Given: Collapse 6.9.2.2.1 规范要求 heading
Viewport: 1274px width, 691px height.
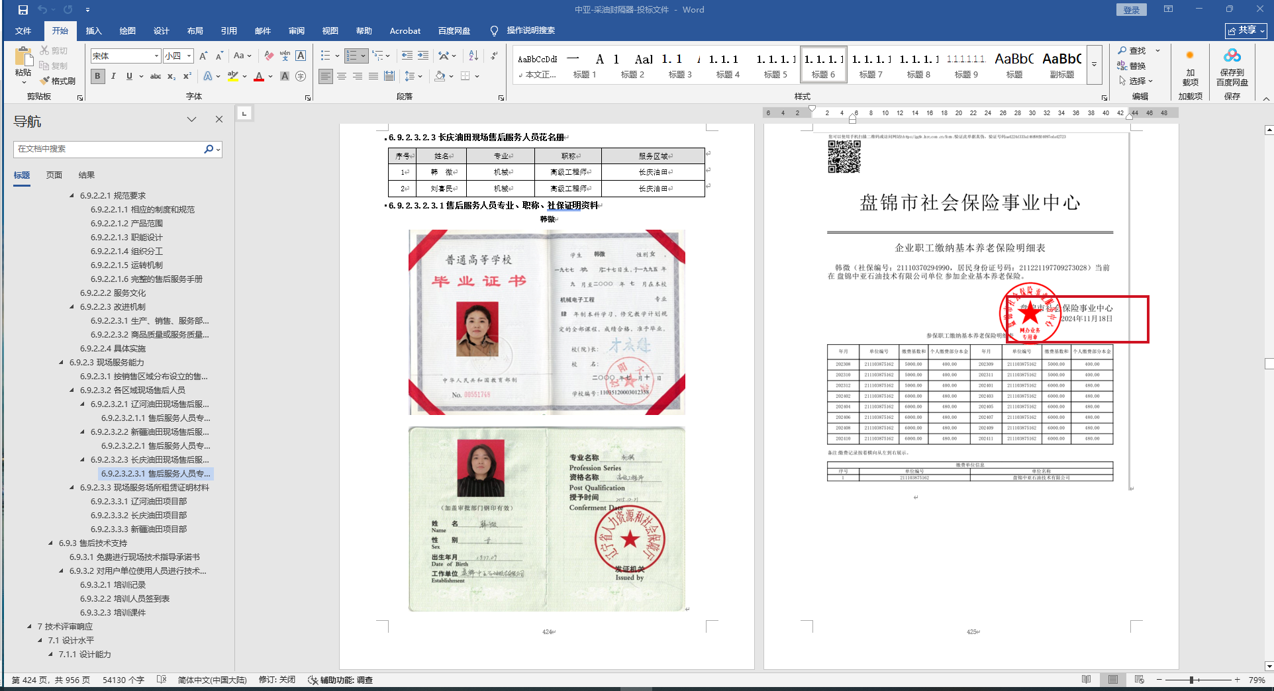Looking at the screenshot, I should [72, 196].
